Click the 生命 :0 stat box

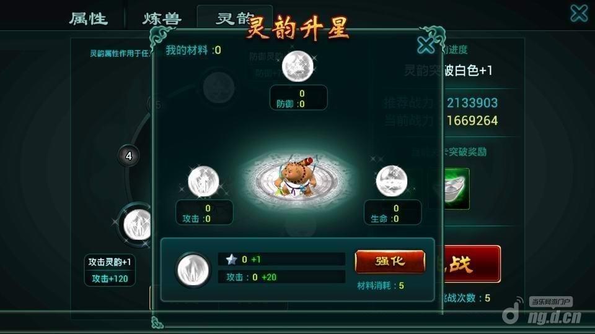click(392, 212)
